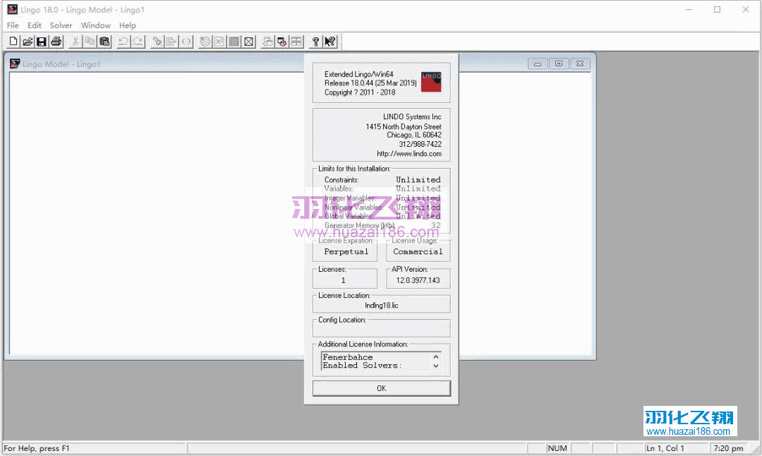Viewport: 762px width, 456px height.
Task: Open the Solver menu
Action: 61,25
